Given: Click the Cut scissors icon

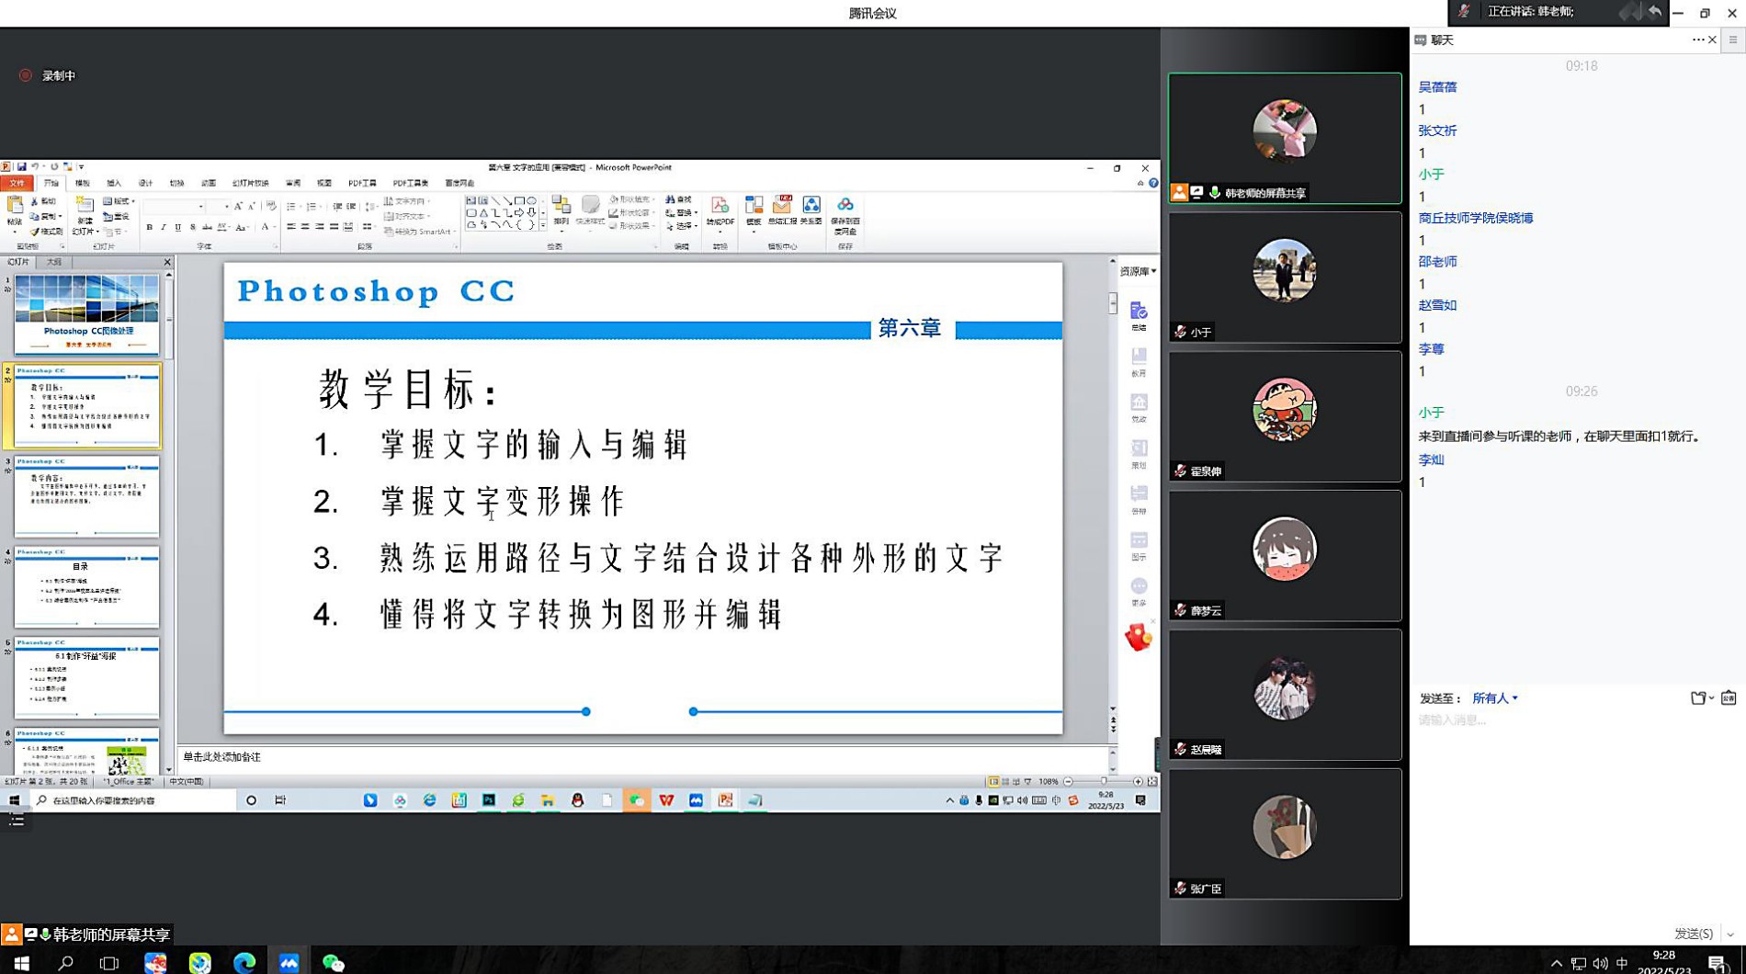Looking at the screenshot, I should pyautogui.click(x=35, y=201).
